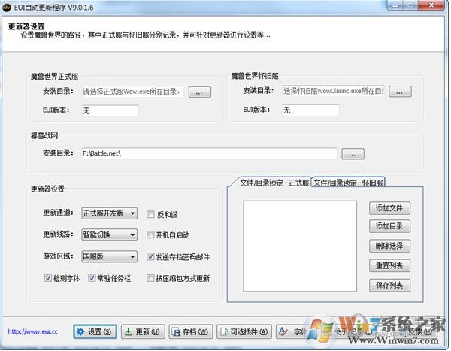Click the 保存列表 button
The image size is (451, 351).
389,285
